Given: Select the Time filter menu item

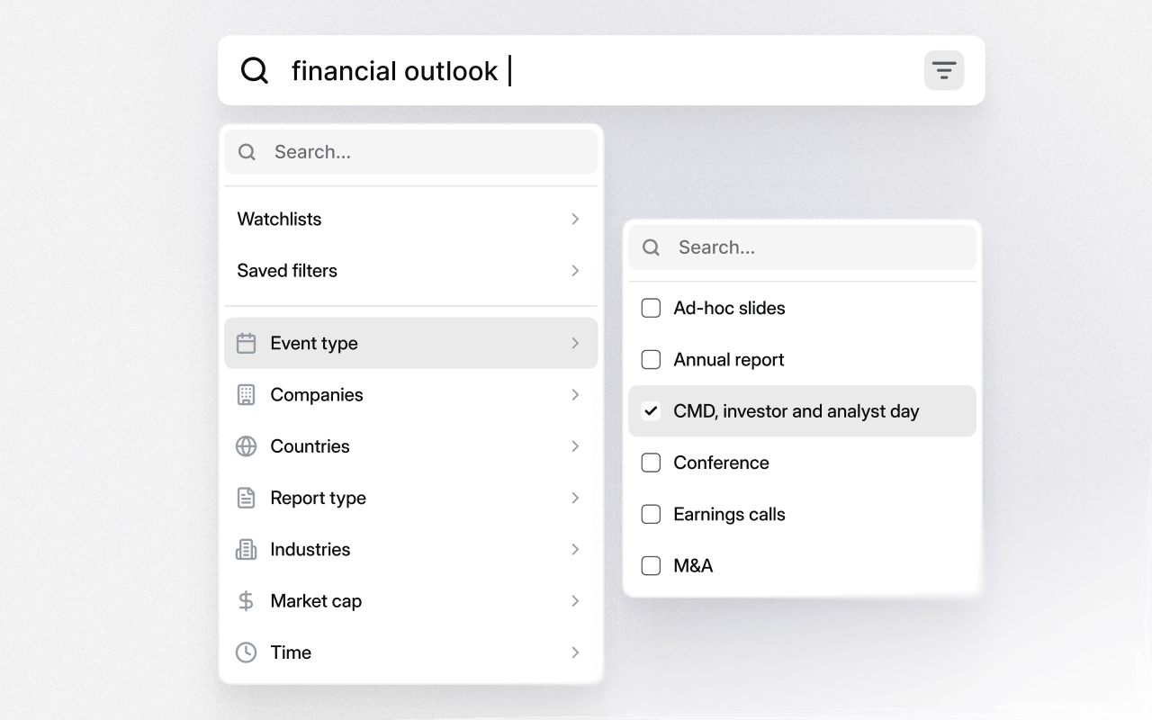Looking at the screenshot, I should [291, 652].
